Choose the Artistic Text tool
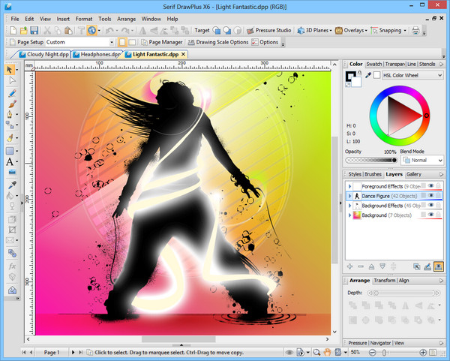 click(x=10, y=161)
